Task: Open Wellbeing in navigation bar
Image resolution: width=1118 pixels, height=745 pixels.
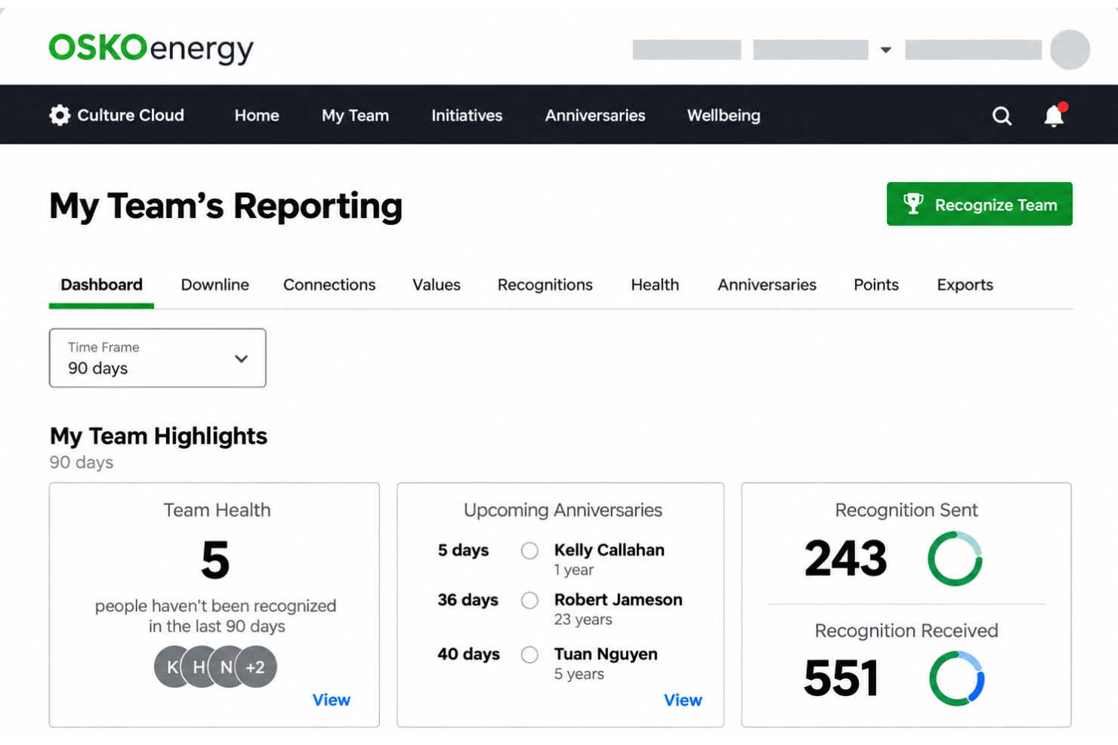Action: (x=724, y=115)
